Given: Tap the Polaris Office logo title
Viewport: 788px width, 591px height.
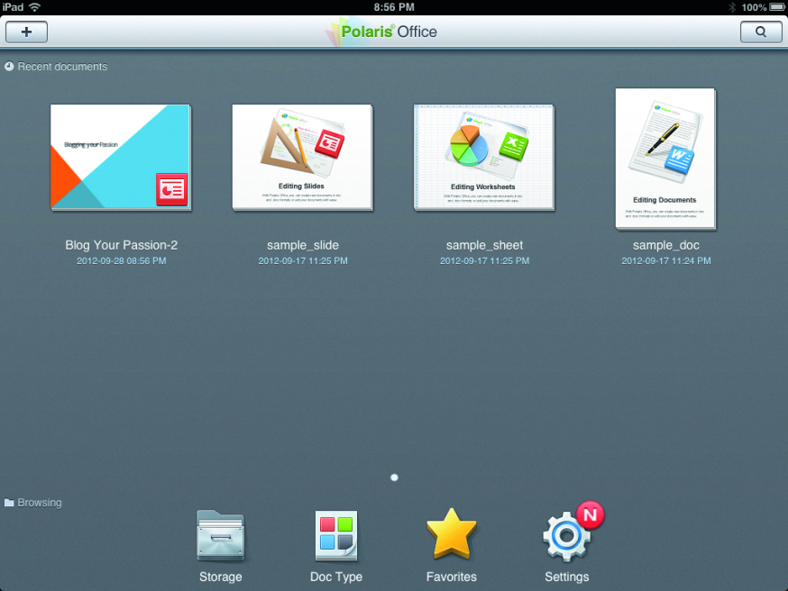Looking at the screenshot, I should [381, 32].
